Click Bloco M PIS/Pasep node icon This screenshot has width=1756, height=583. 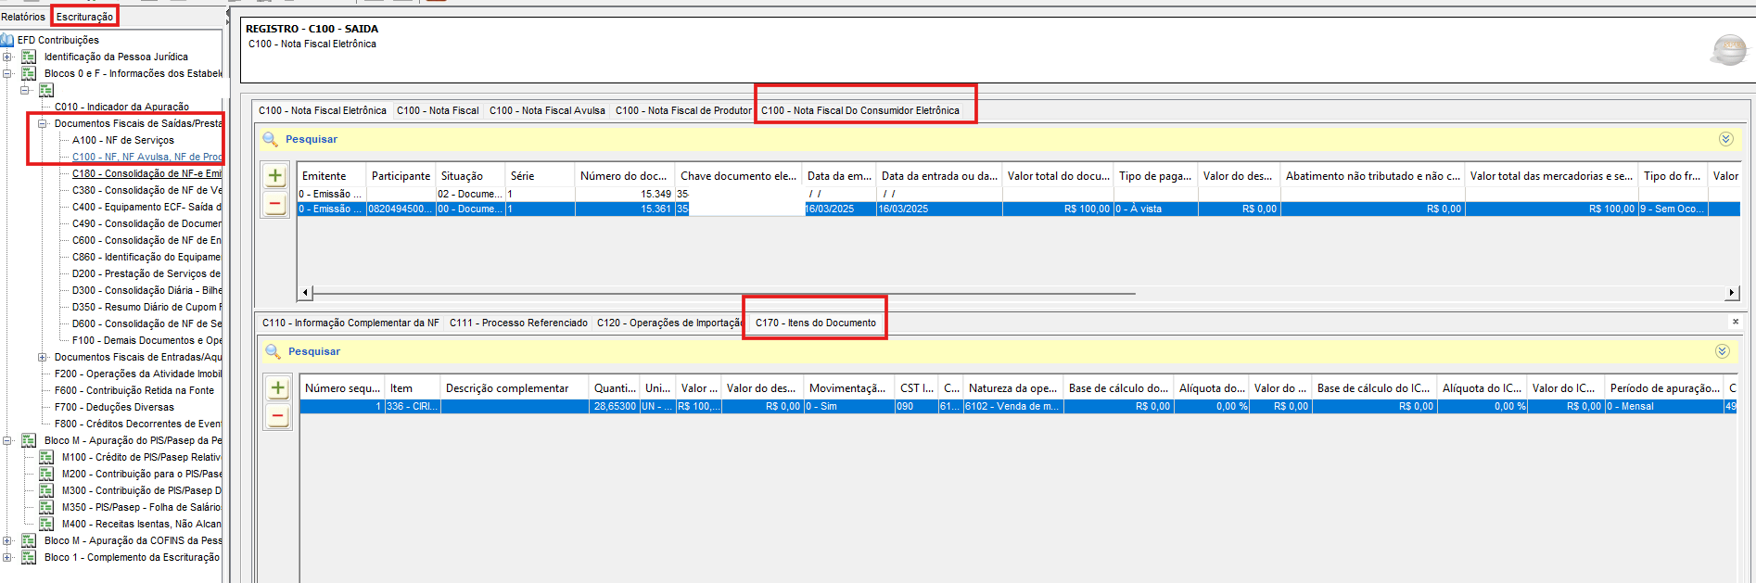tap(29, 440)
